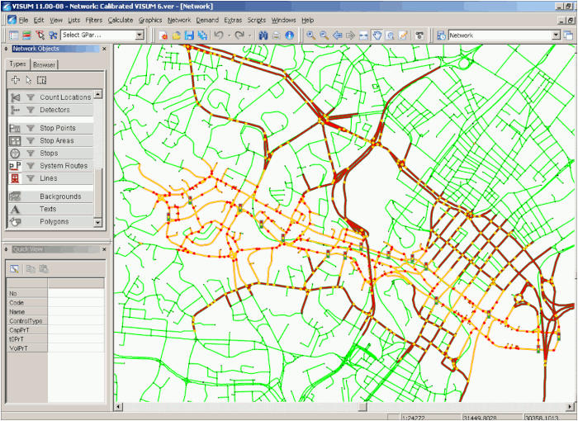The height and width of the screenshot is (421, 578).
Task: Toggle the filter for System Routes
Action: tap(31, 166)
